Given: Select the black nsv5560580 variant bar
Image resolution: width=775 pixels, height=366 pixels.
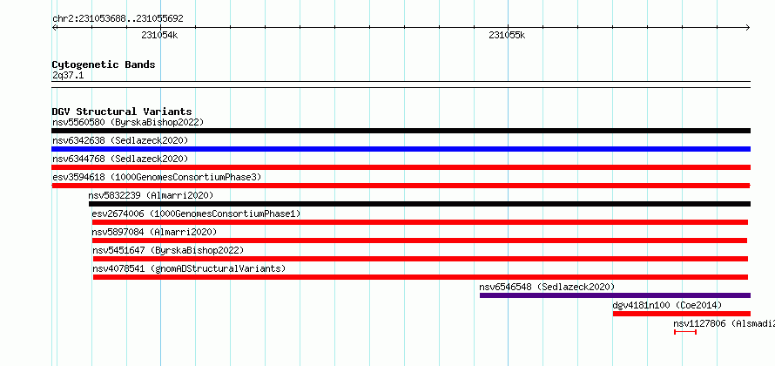Looking at the screenshot, I should [x=401, y=131].
